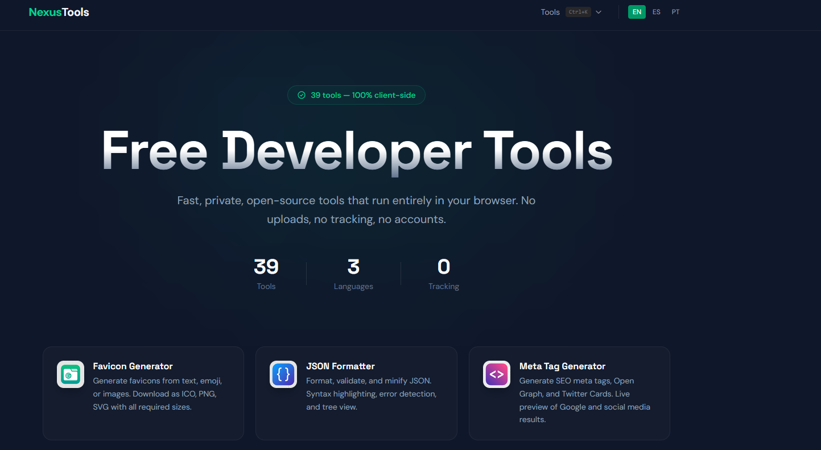Expand the Tools dropdown chevron

click(599, 12)
